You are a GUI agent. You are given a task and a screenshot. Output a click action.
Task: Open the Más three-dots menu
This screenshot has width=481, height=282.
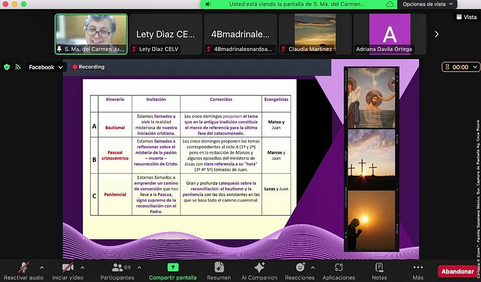[x=418, y=267]
